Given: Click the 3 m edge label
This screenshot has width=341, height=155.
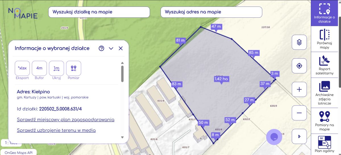Looking at the screenshot, I should click(275, 74).
